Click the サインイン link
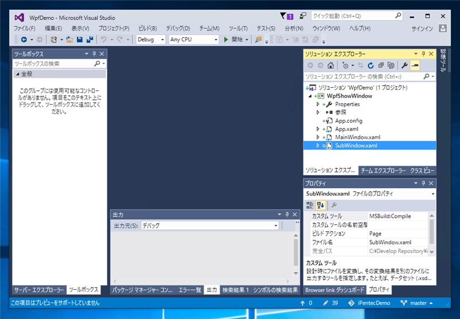The width and height of the screenshot is (460, 319). pyautogui.click(x=422, y=29)
